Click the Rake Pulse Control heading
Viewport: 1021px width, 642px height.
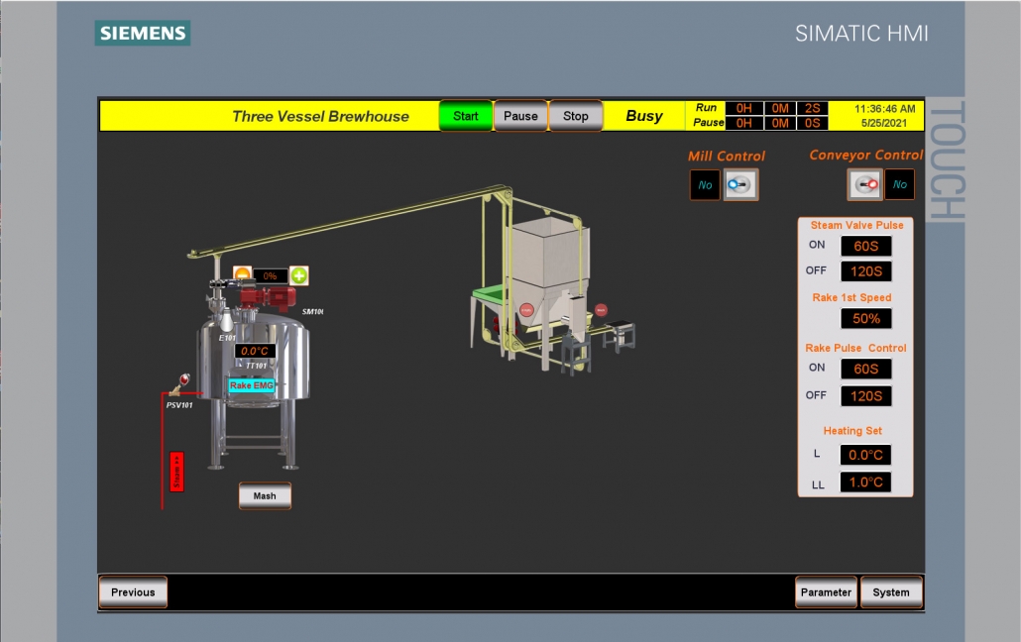pos(855,349)
